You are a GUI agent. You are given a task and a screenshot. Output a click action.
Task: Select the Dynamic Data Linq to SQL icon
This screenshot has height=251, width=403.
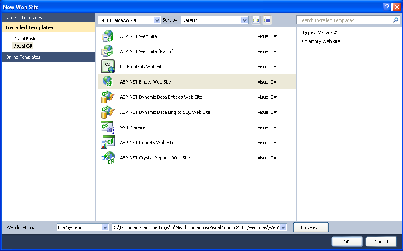point(108,112)
